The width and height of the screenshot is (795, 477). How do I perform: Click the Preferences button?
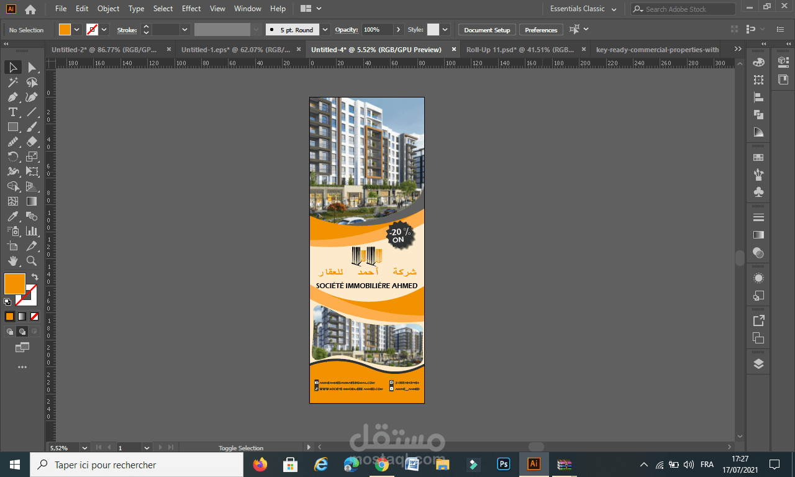click(541, 30)
